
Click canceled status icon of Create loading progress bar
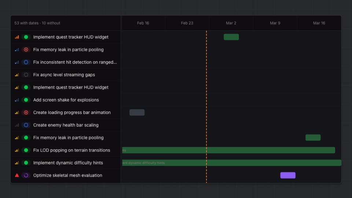(x=26, y=113)
